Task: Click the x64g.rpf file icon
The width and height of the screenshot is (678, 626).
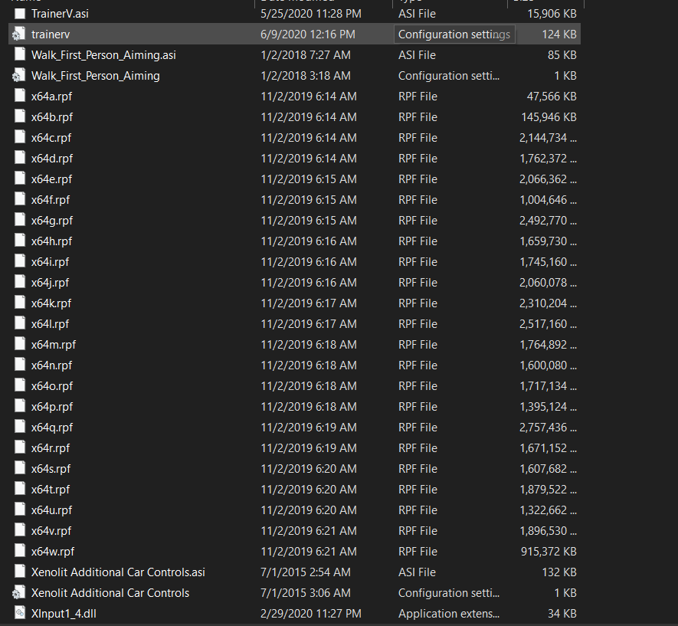Action: (x=20, y=220)
